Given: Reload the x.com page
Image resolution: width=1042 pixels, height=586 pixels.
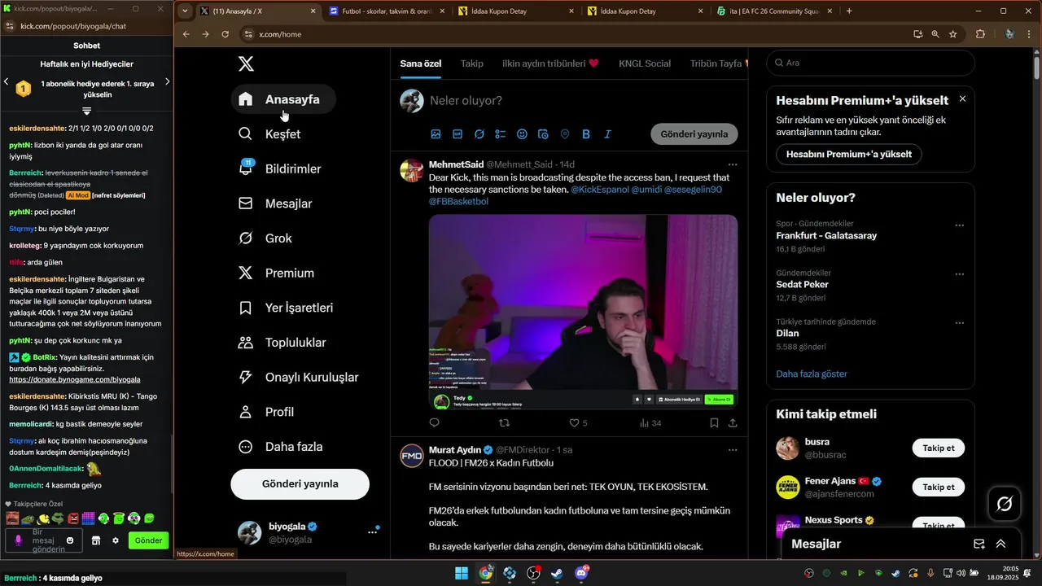Looking at the screenshot, I should 225,34.
